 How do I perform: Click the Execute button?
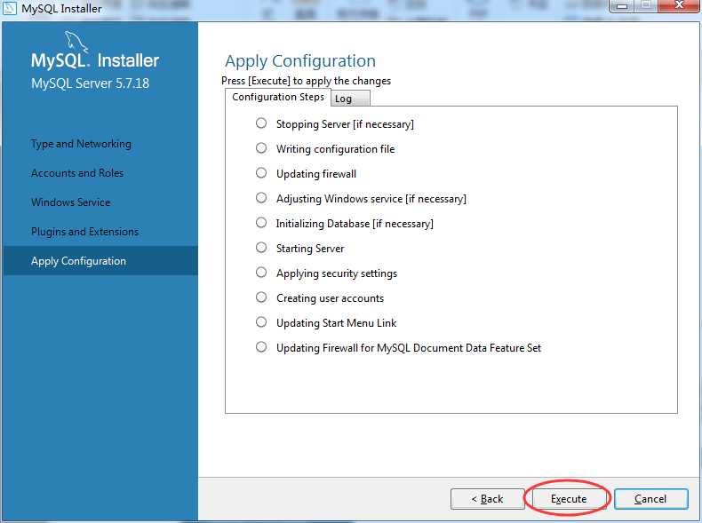tap(568, 498)
